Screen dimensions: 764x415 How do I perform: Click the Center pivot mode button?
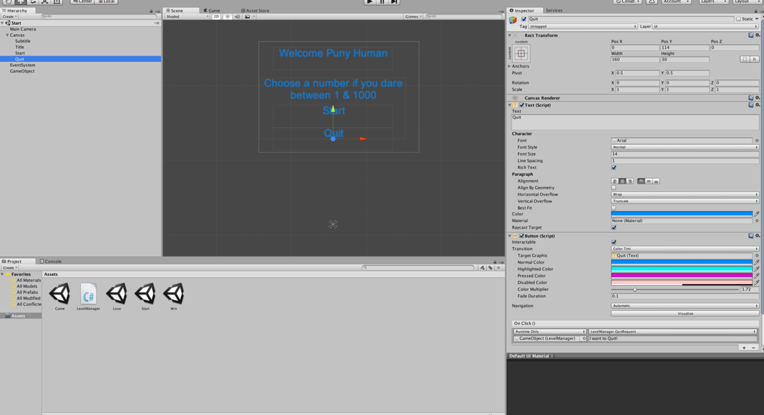82,2
